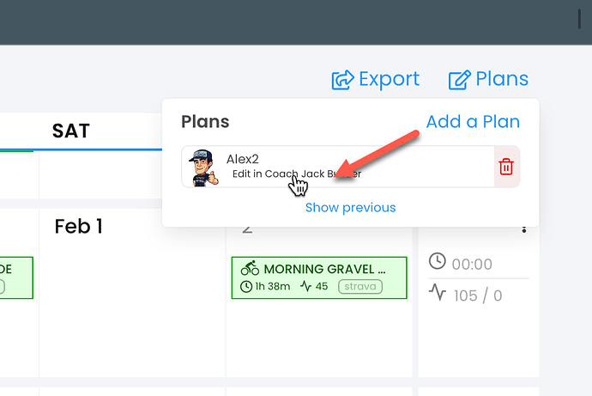Click the strava tag on Morning Gravel
Viewport: 592px width, 396px height.
point(360,286)
